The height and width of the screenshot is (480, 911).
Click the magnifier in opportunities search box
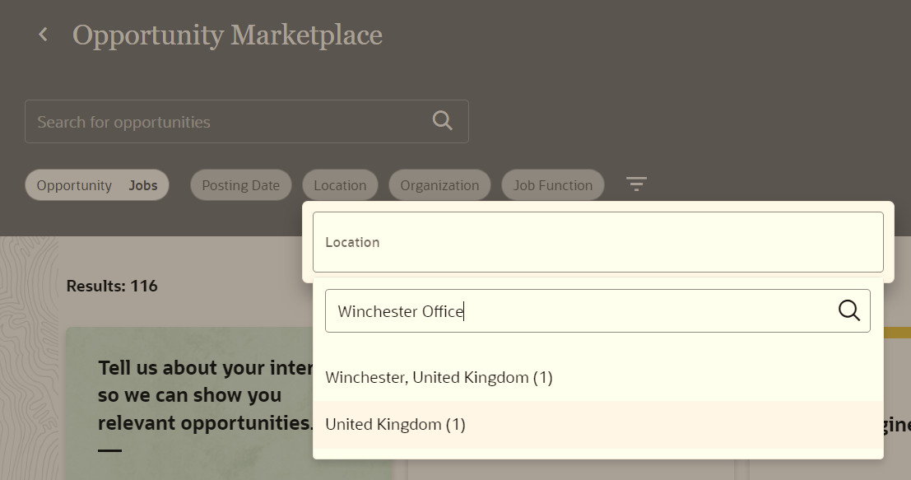[x=442, y=121]
